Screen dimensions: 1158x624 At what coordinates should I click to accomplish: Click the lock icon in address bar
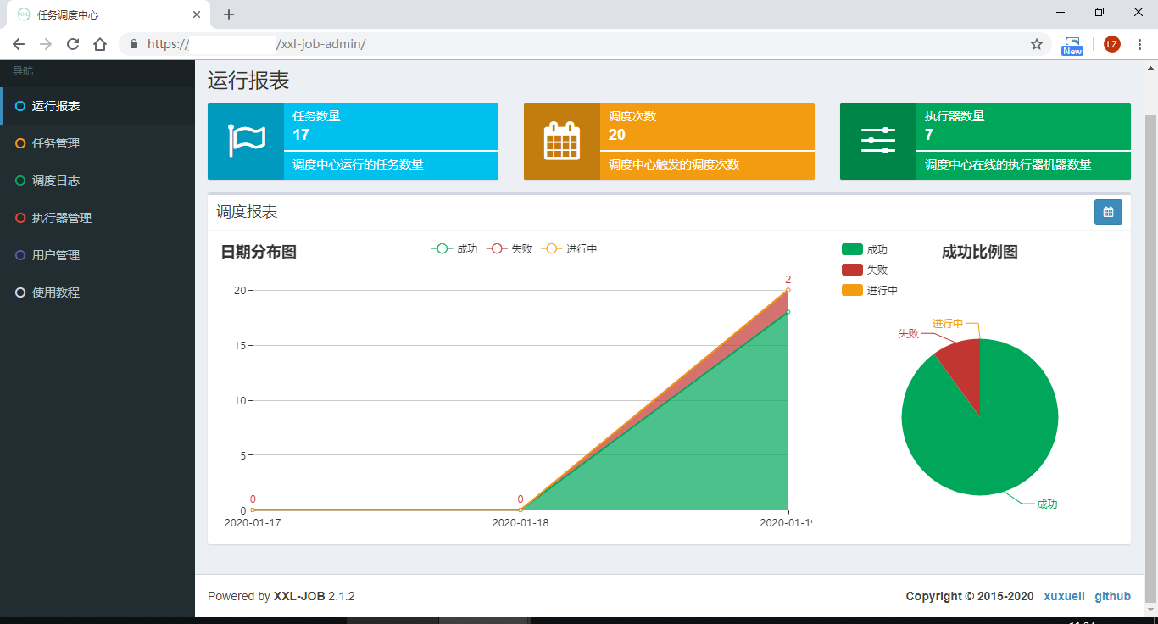133,44
